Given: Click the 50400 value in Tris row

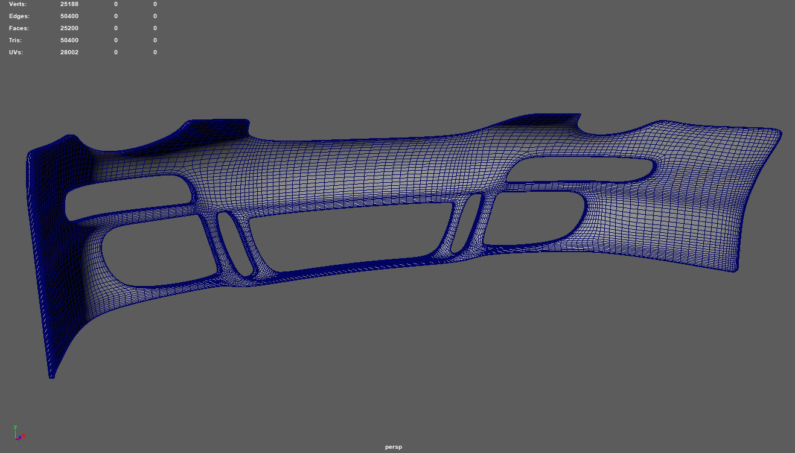Looking at the screenshot, I should [x=69, y=40].
